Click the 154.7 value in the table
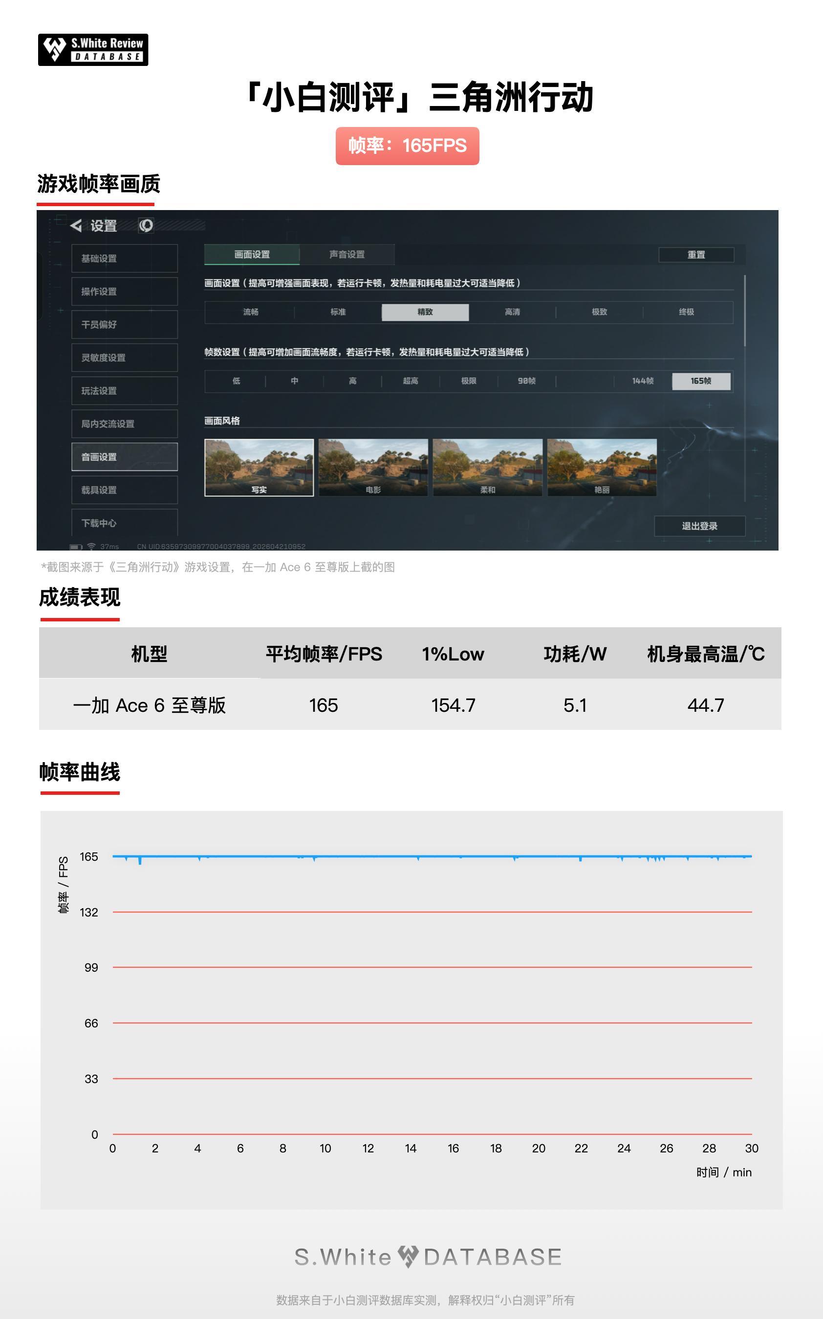This screenshot has width=823, height=1319. (x=453, y=705)
